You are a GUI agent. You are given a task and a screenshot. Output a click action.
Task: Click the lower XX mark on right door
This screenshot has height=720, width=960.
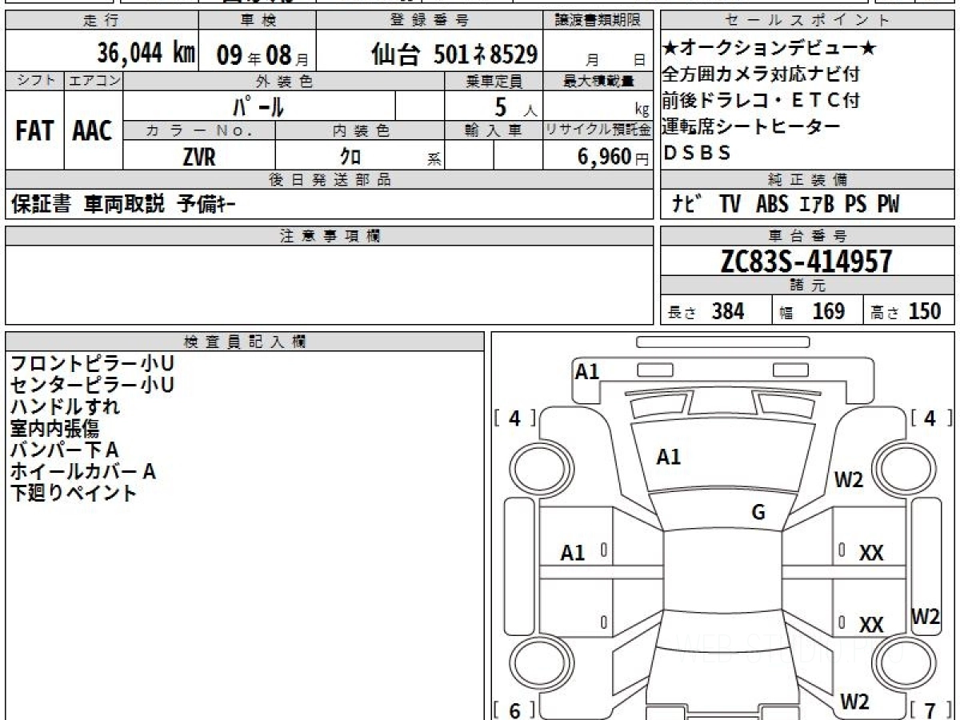tap(870, 625)
